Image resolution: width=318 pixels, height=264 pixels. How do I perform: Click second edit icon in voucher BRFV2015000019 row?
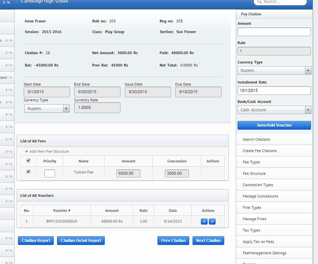pyautogui.click(x=212, y=222)
